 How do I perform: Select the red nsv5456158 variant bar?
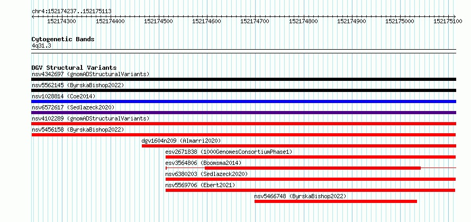(x=243, y=135)
